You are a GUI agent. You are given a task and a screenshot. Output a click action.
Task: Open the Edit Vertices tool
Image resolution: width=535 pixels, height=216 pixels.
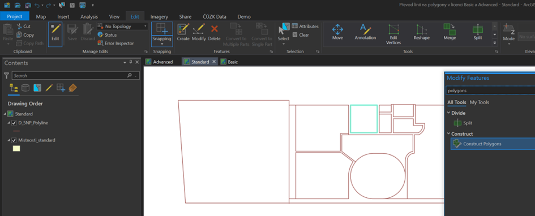pos(393,29)
